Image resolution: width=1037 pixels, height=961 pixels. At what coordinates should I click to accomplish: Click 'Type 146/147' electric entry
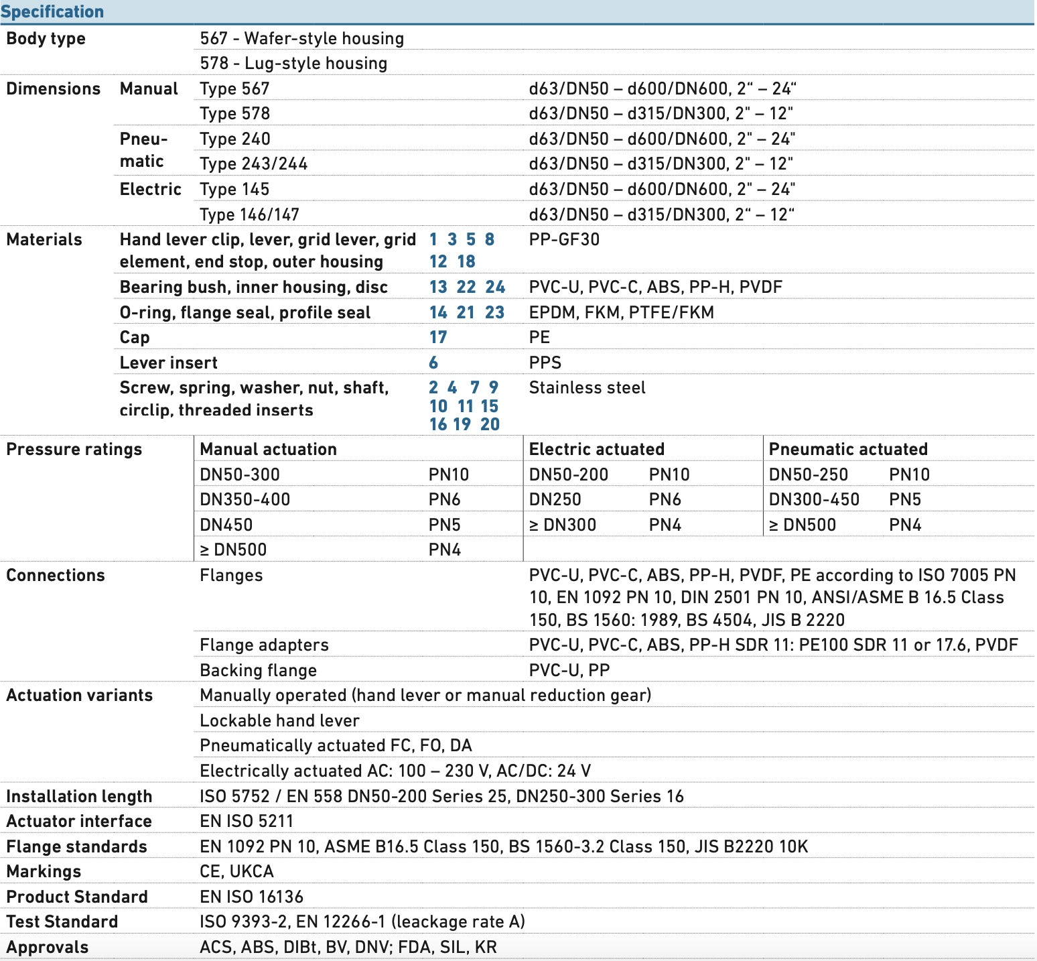pos(249,214)
